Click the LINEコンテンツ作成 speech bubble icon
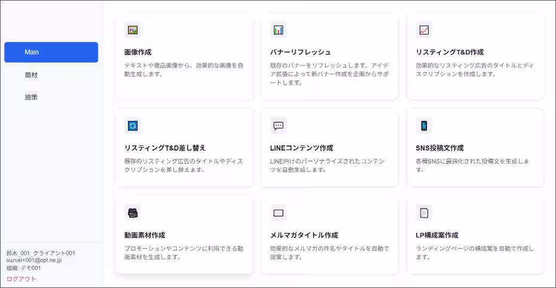The image size is (556, 288). 279,125
